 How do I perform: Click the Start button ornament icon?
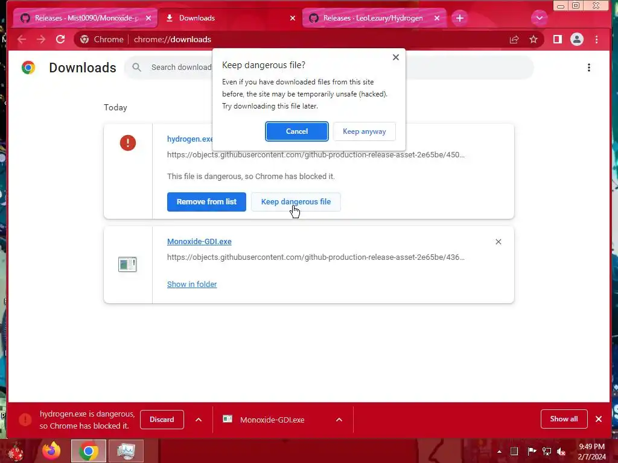(16, 452)
